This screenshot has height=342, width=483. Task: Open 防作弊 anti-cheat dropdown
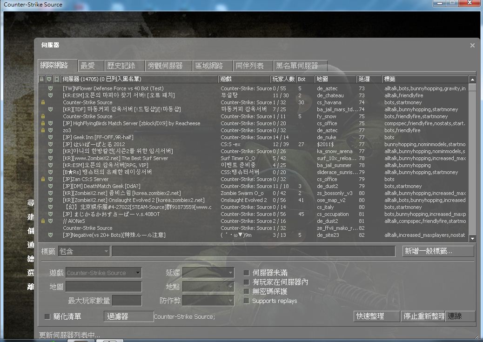[x=208, y=301]
